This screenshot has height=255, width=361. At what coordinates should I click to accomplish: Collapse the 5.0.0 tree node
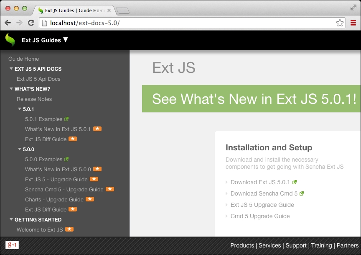point(20,149)
